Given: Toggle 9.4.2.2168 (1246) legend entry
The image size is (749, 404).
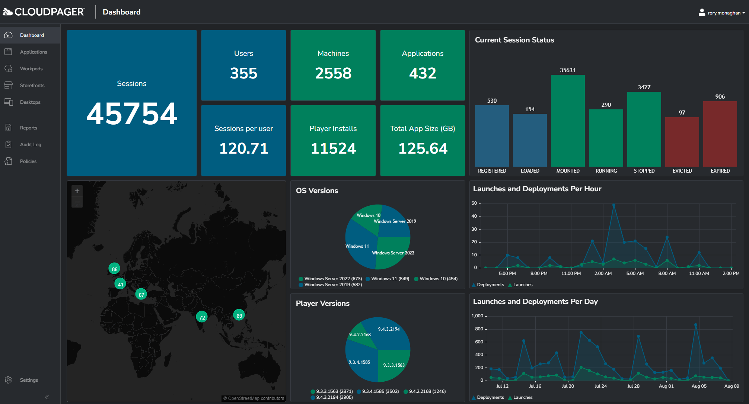Looking at the screenshot, I should pos(425,391).
